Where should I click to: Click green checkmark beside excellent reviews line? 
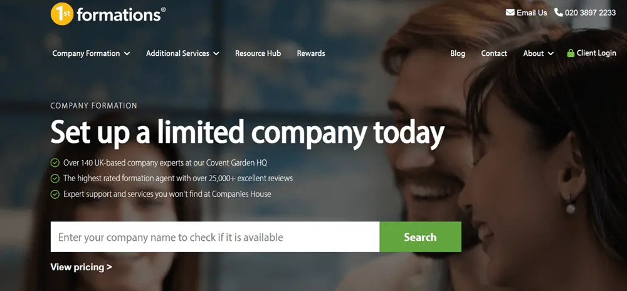(x=55, y=178)
